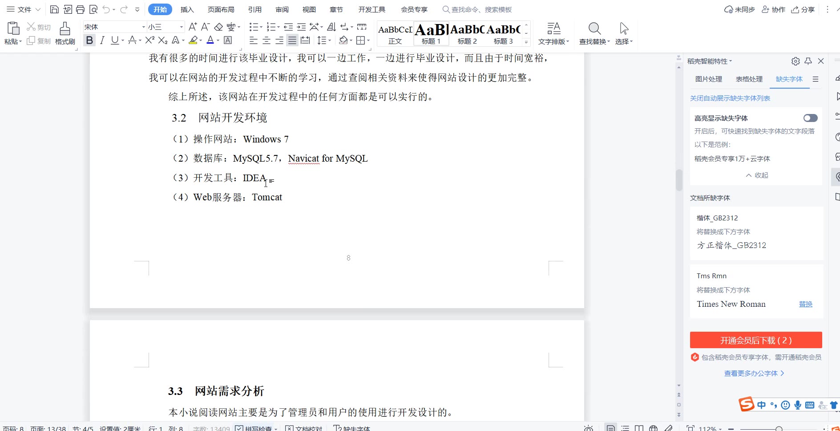The height and width of the screenshot is (431, 840).
Task: Open the font size dropdown
Action: (x=181, y=27)
